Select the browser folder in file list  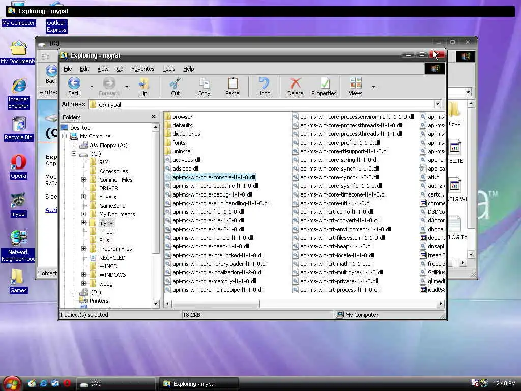point(182,117)
